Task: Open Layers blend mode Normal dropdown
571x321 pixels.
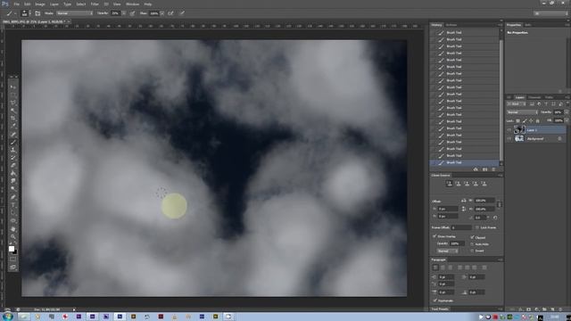Action: (522, 112)
